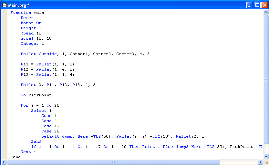Click the 'Default' keyword before Jump3
The height and width of the screenshot is (165, 269).
click(50, 136)
